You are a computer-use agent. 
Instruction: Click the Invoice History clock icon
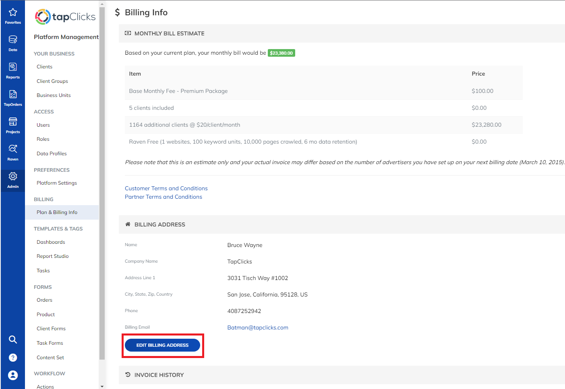tap(128, 375)
